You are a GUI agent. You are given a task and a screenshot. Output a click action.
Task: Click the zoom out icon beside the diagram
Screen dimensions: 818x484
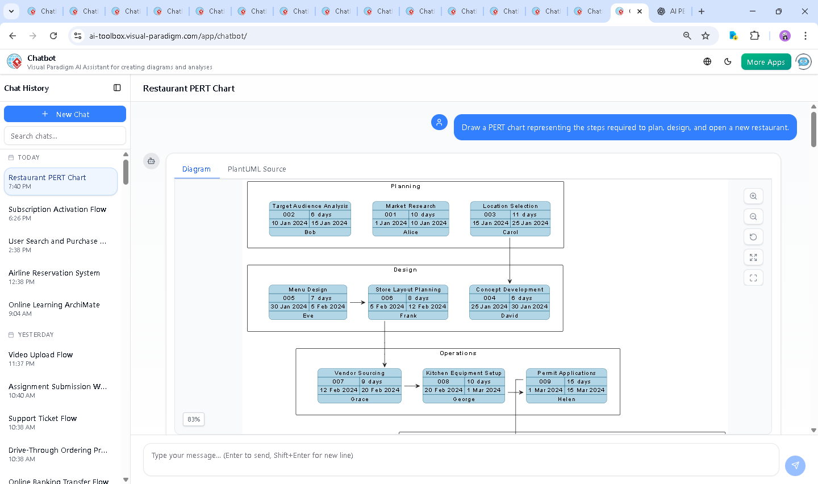(753, 216)
